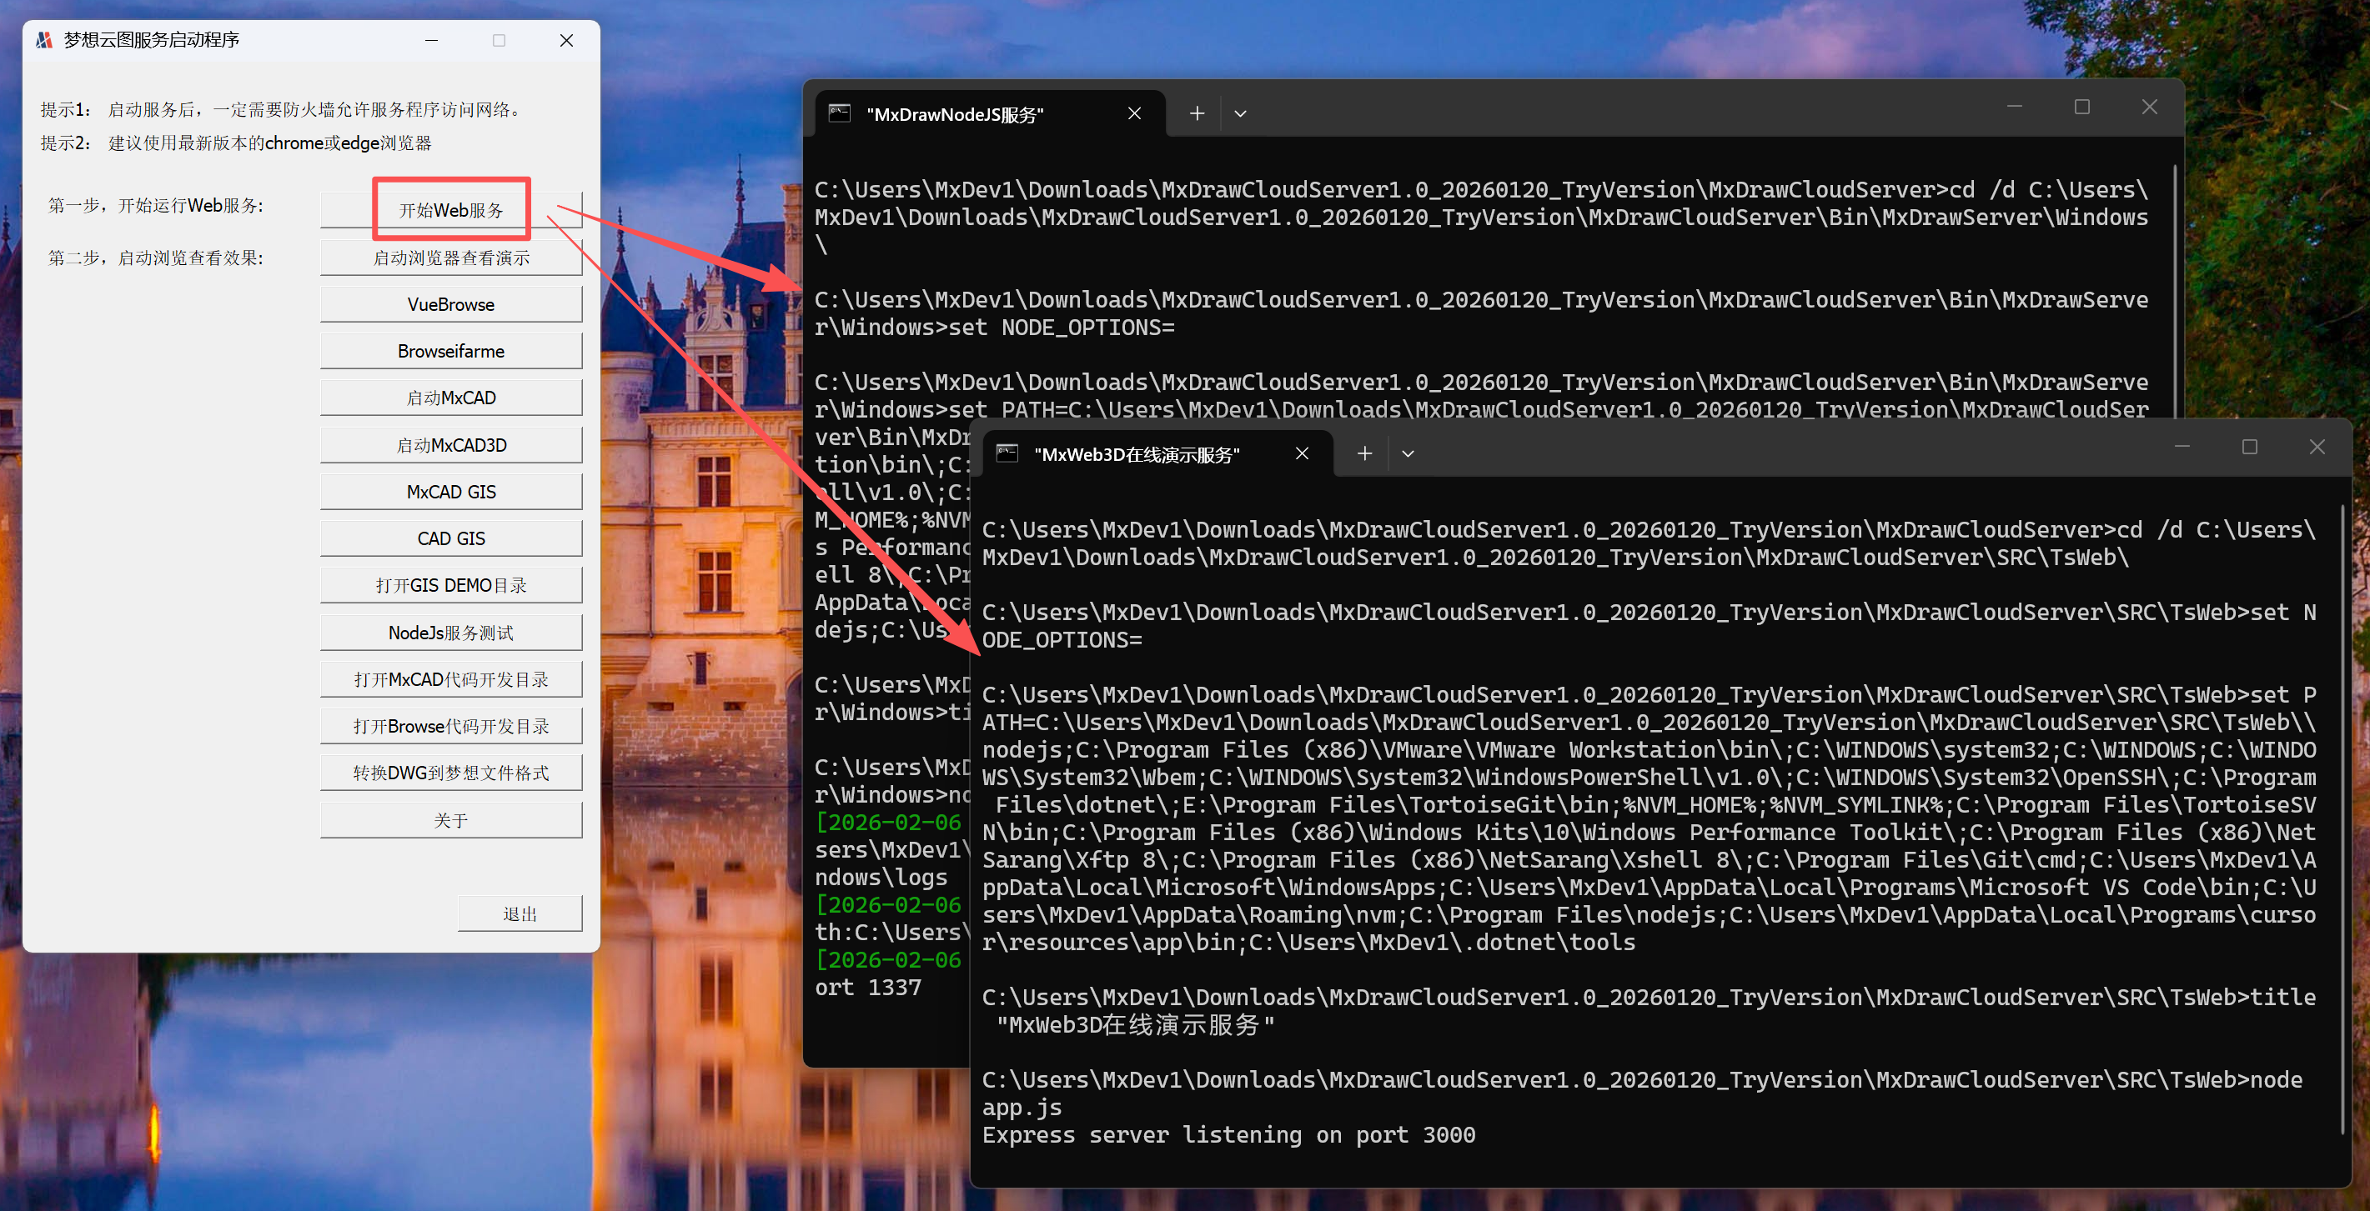This screenshot has height=1211, width=2370.
Task: Close the MxDrawNodeJS服务 tab
Action: 1134,113
